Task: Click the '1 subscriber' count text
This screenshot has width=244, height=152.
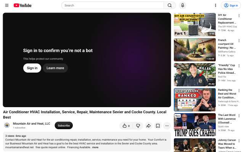Action: (x=19, y=128)
